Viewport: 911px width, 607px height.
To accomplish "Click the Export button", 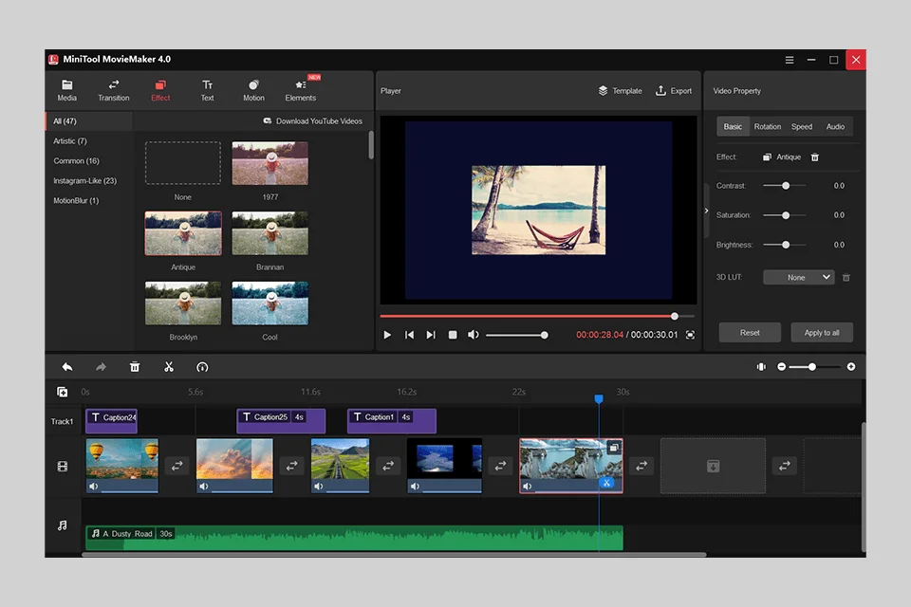I will [674, 91].
